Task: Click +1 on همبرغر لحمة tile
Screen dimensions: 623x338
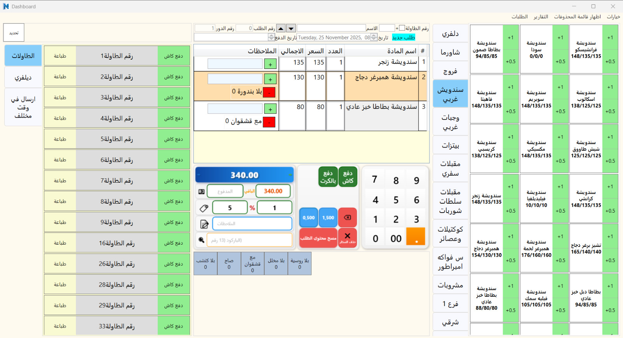Action: 560,236
